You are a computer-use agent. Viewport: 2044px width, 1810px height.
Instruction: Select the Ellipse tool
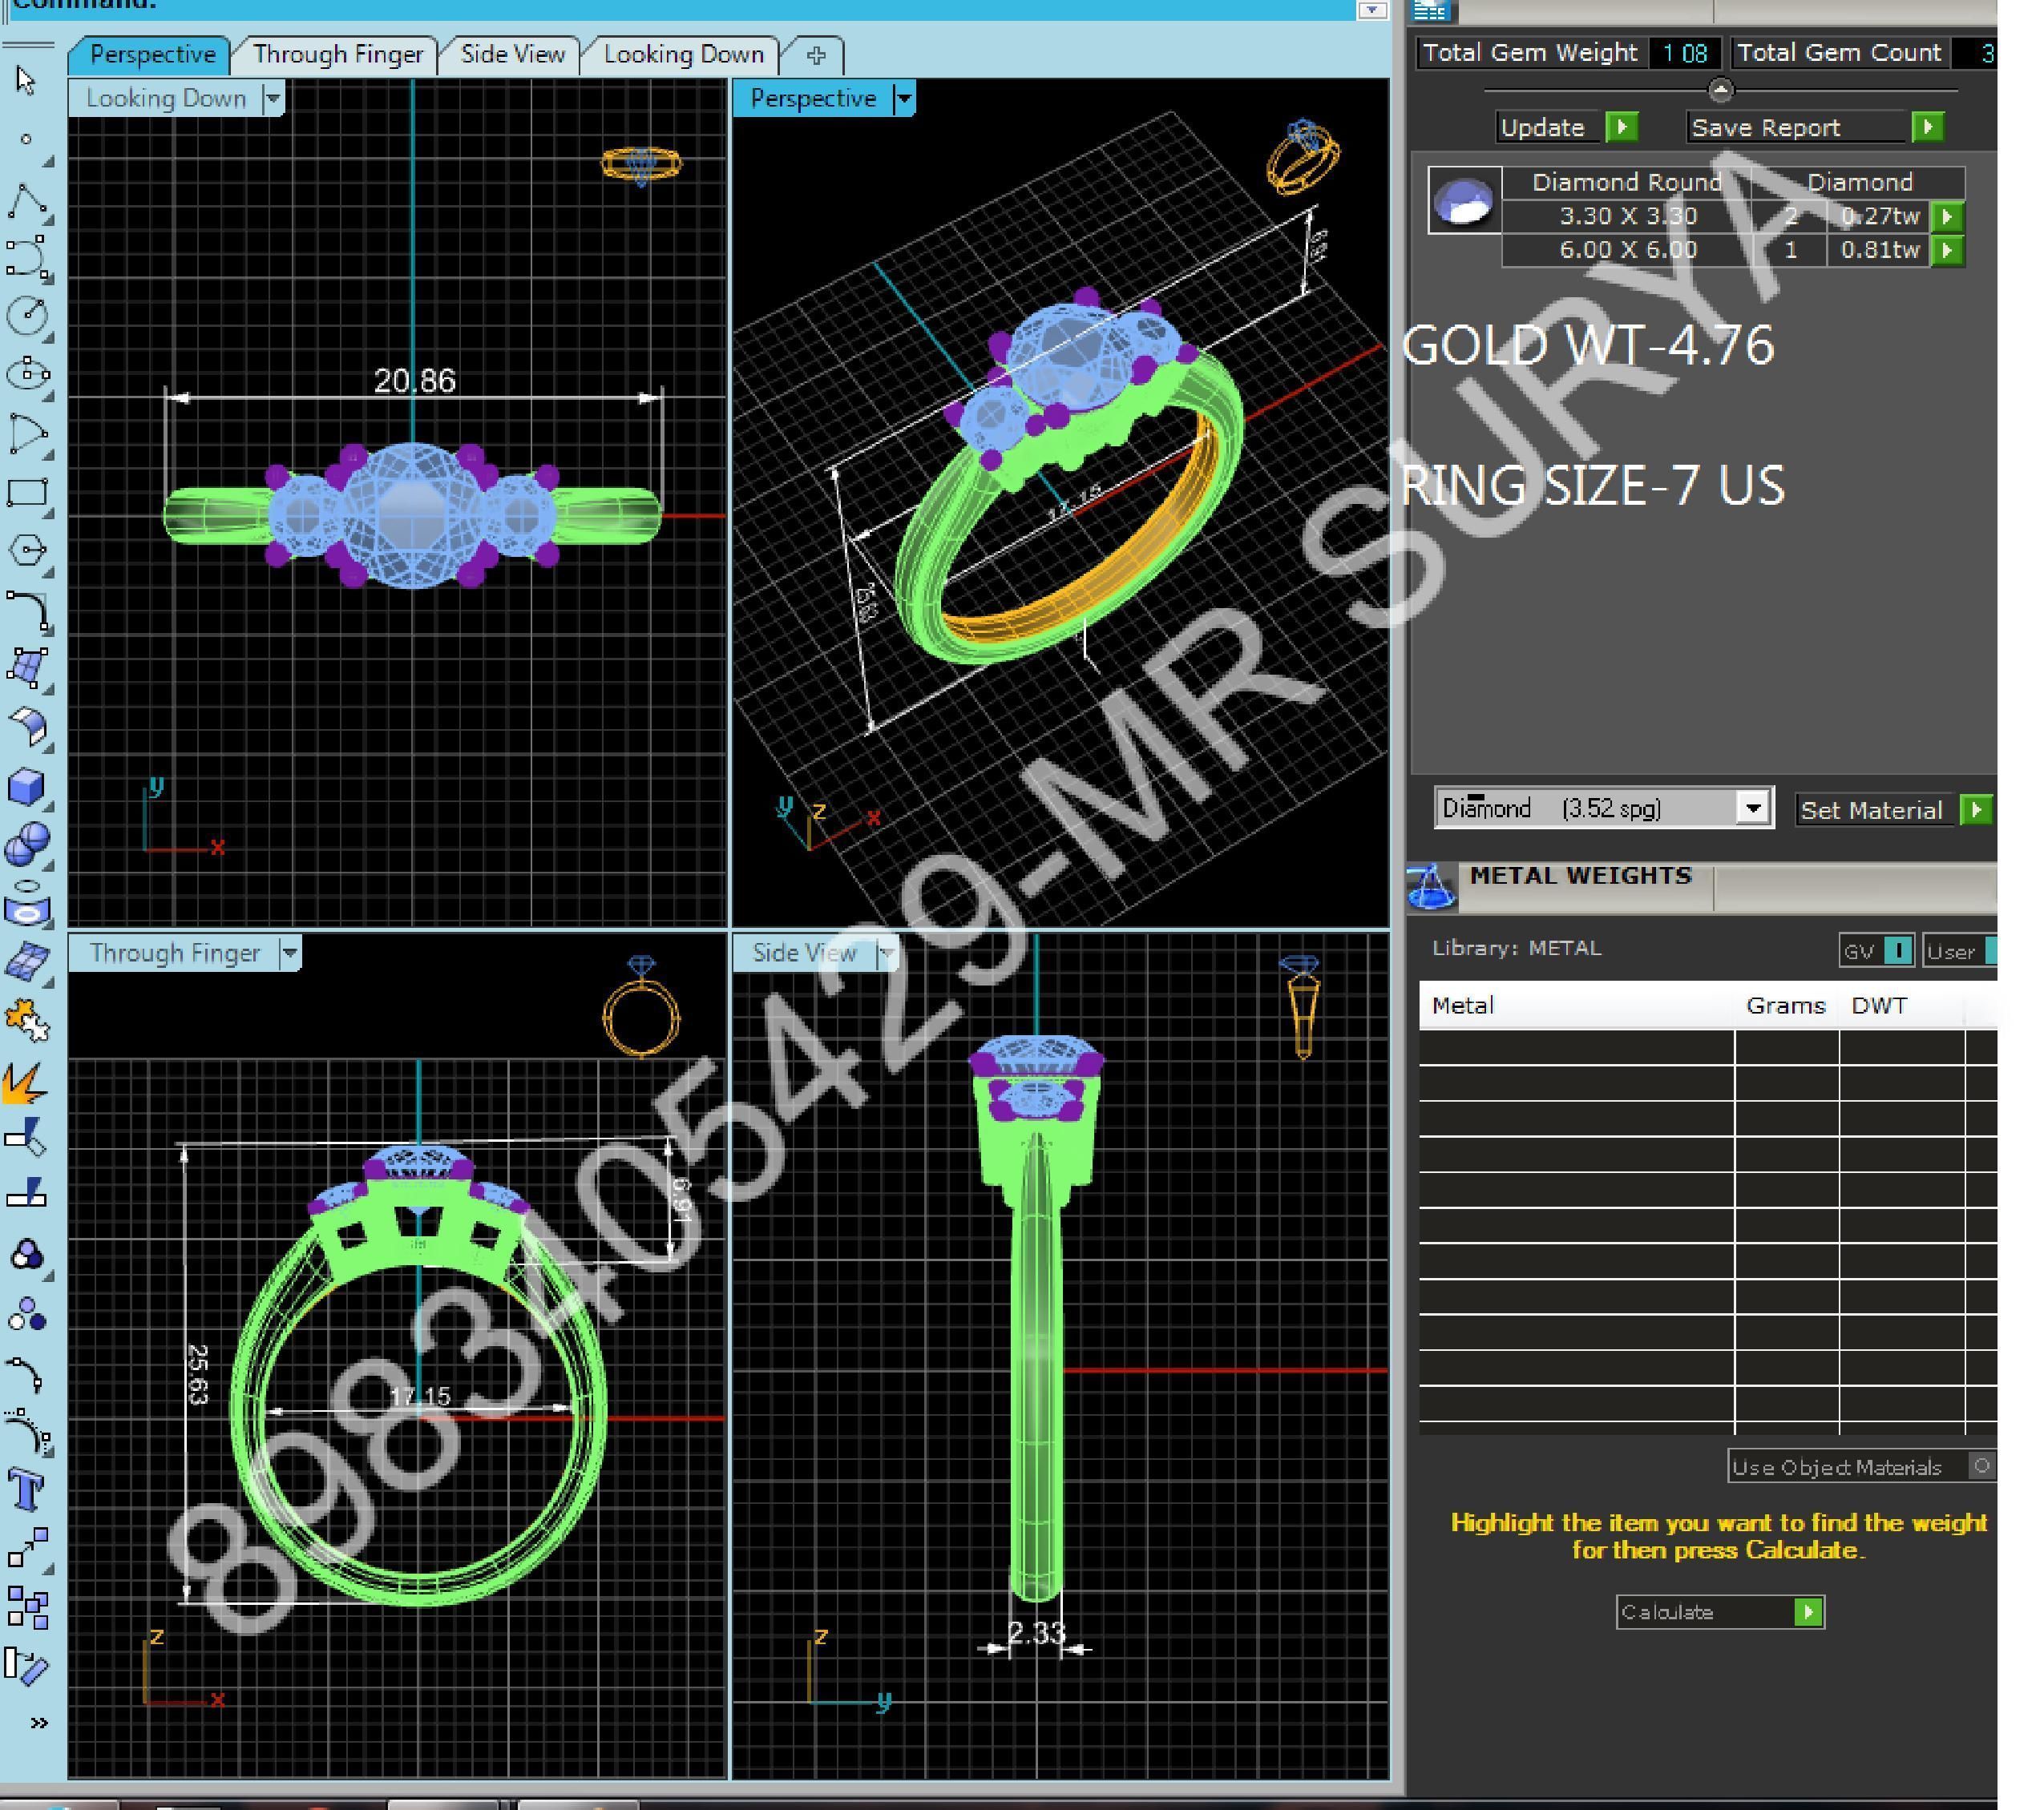pos(27,375)
